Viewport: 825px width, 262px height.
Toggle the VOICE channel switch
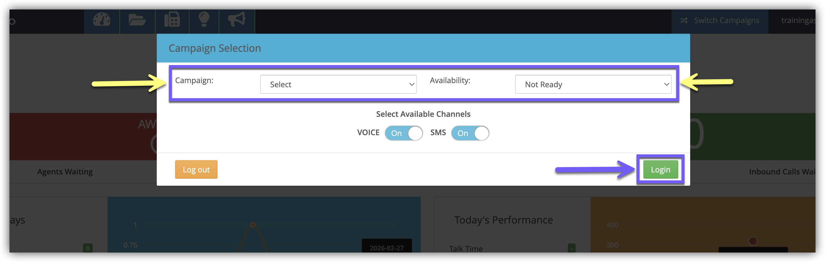pos(404,133)
